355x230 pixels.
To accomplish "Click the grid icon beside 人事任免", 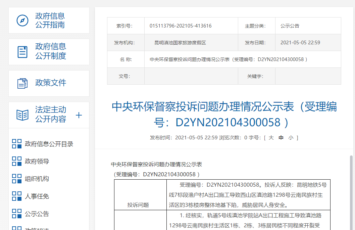I will pos(17,196).
